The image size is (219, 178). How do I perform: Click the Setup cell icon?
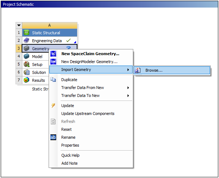[x=26, y=64]
